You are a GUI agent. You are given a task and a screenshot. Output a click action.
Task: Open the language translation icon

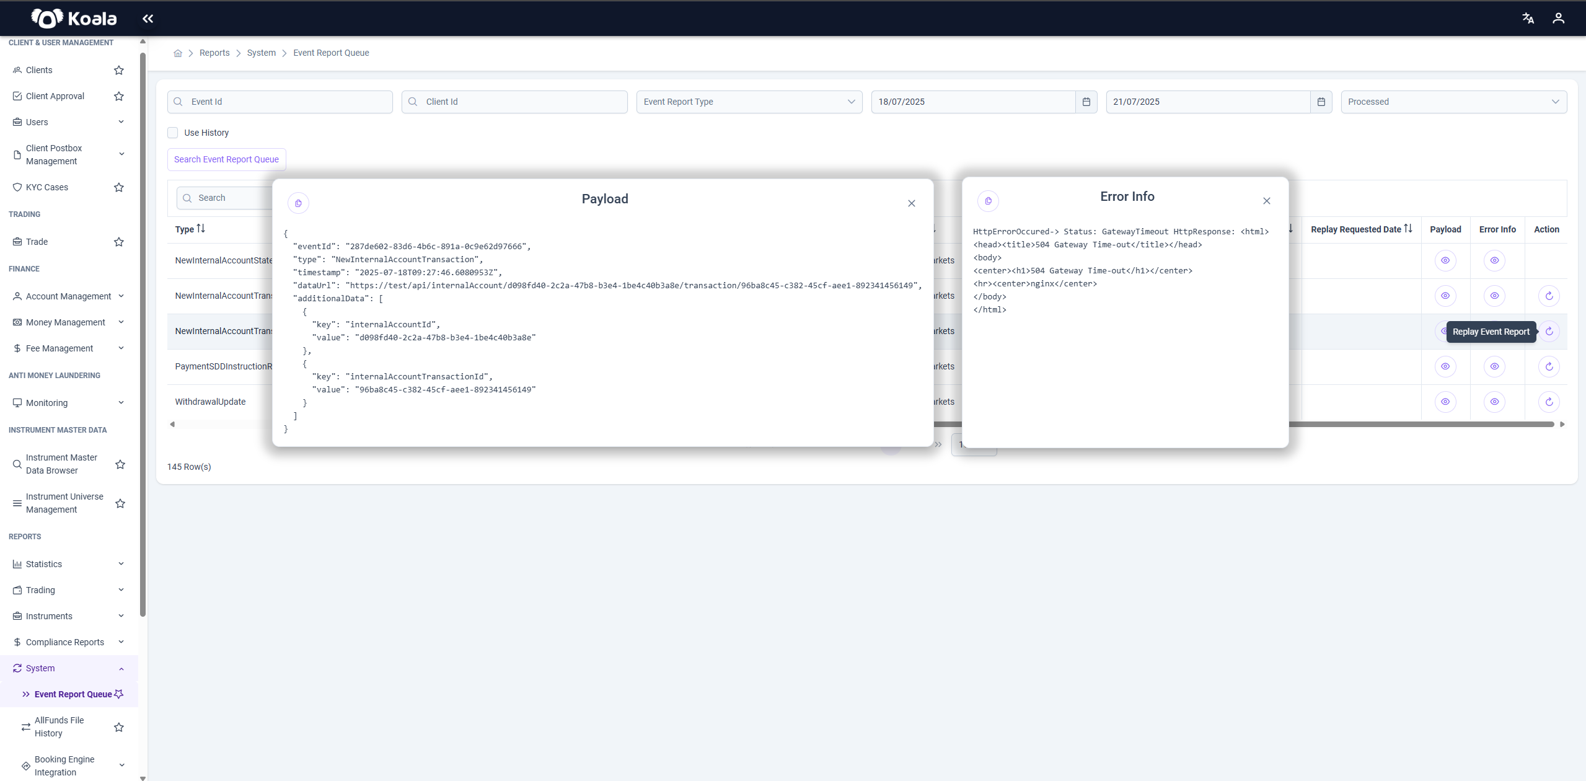[x=1528, y=19]
